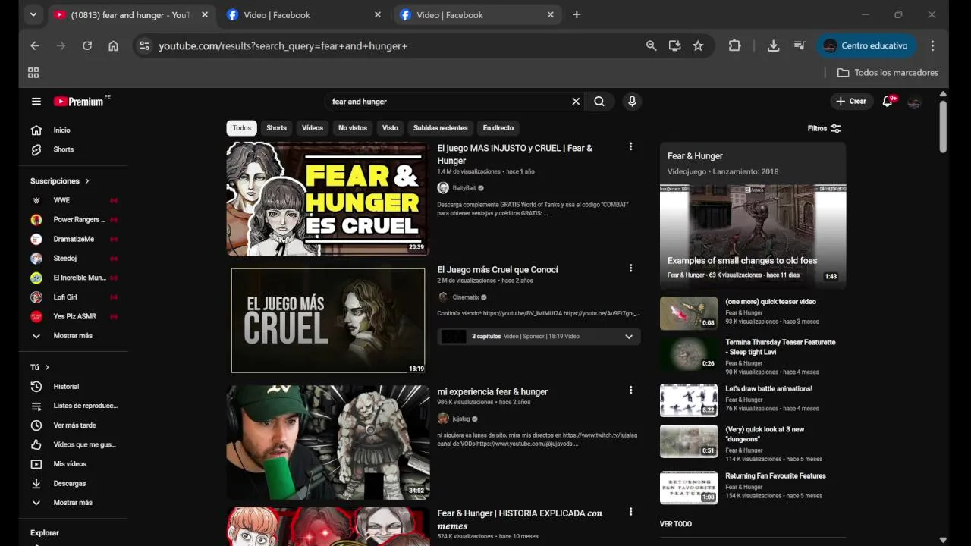Open the Suscripciones section arrow
971x546 pixels.
pos(87,181)
